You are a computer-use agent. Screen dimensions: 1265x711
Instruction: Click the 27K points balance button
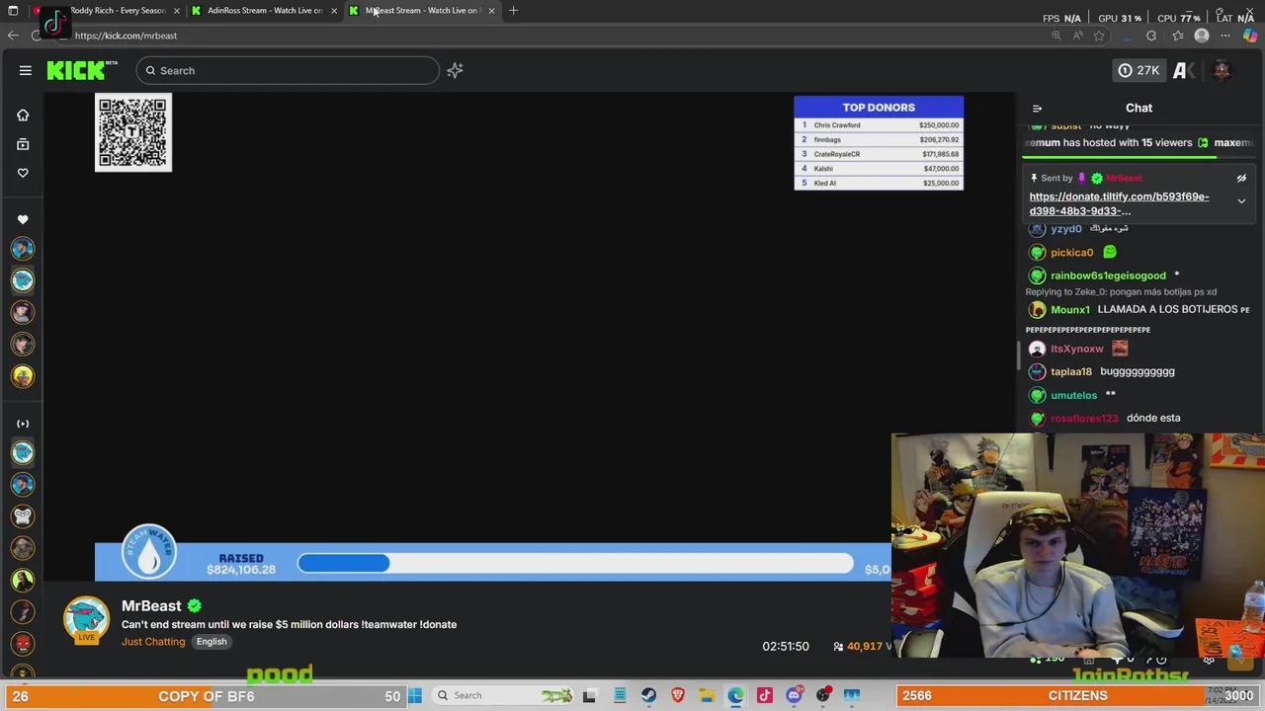pos(1138,70)
